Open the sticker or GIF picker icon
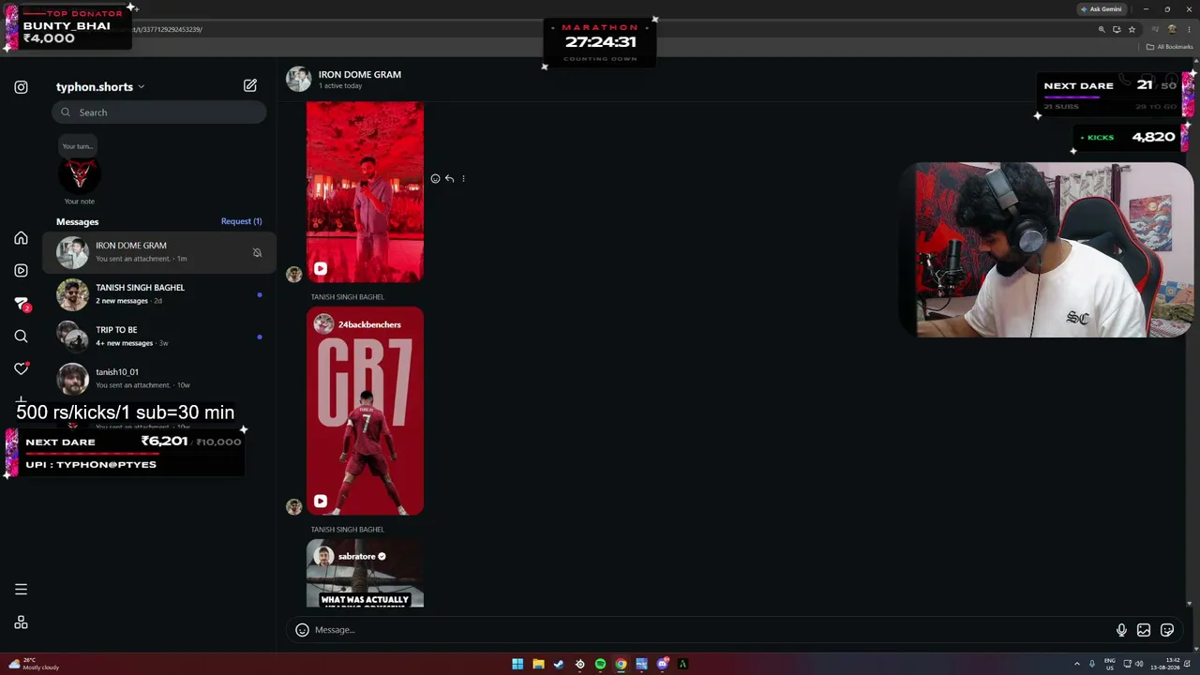1200x675 pixels. pos(1167,630)
